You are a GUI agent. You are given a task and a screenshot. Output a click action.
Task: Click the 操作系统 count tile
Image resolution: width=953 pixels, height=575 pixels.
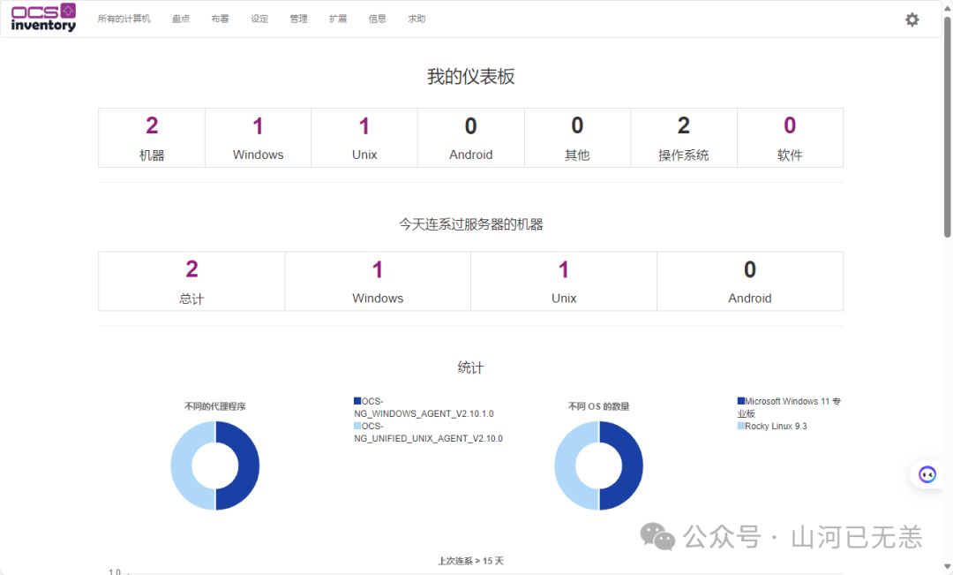point(684,138)
